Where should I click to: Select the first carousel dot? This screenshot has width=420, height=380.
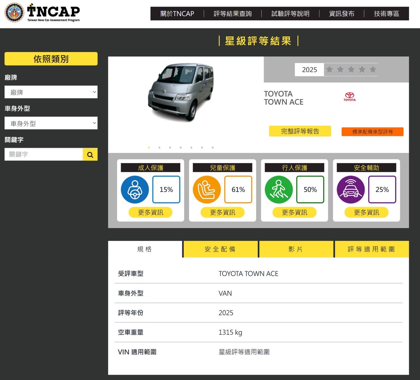click(x=149, y=147)
